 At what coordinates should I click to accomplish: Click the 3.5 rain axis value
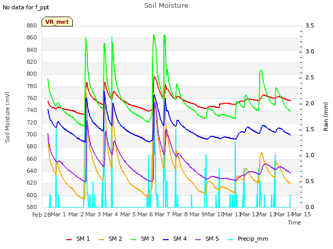[310, 26]
